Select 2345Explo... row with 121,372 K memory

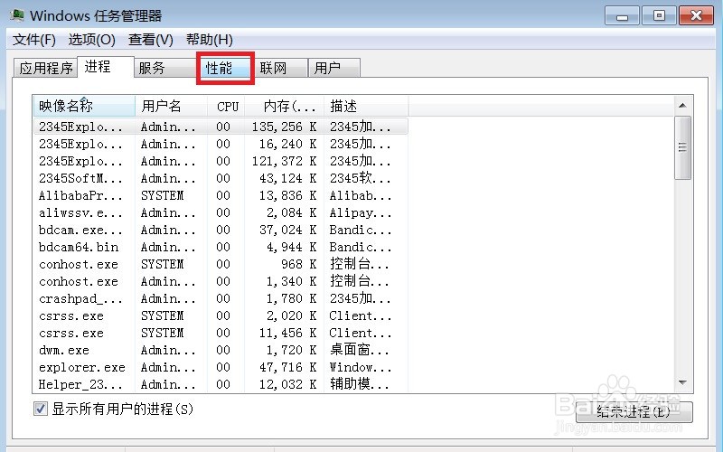coord(221,161)
